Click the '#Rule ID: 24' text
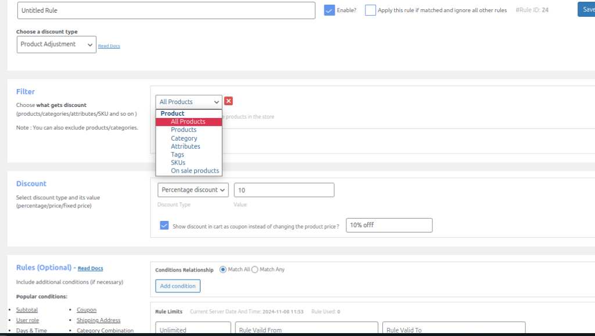Viewport: 595px width, 336px height. tap(532, 10)
